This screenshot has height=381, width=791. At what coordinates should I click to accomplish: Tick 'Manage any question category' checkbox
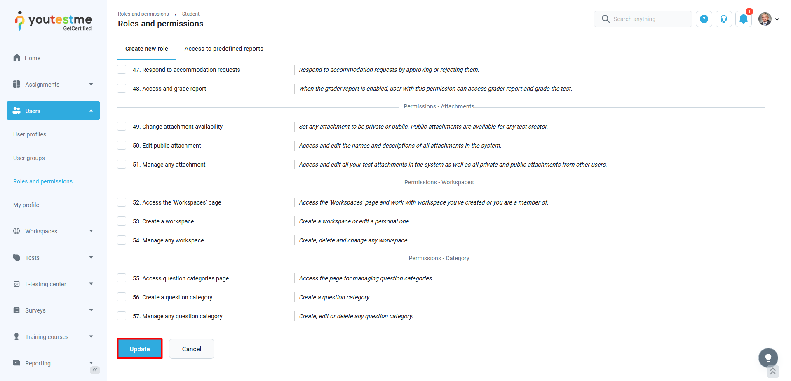point(122,316)
